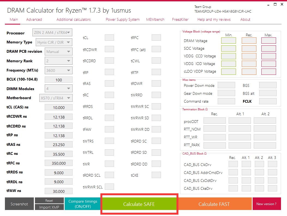287x216 pixels.
Task: Open Help and my reviews tab
Action: tap(214, 19)
